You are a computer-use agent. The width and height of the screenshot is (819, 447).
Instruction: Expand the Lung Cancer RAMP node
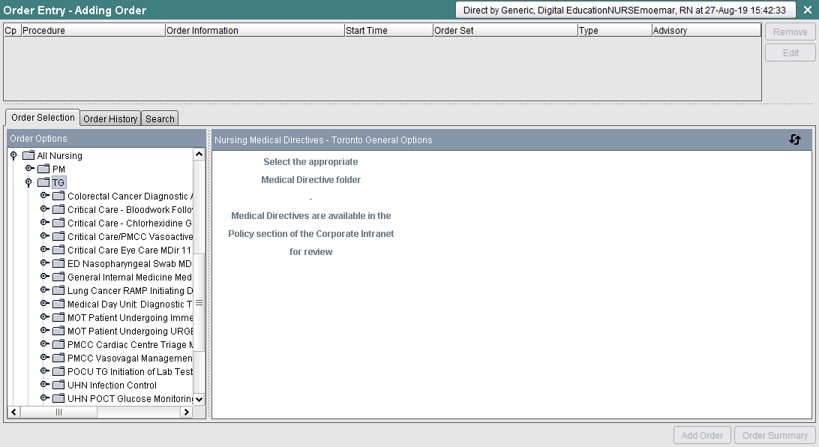pos(44,290)
